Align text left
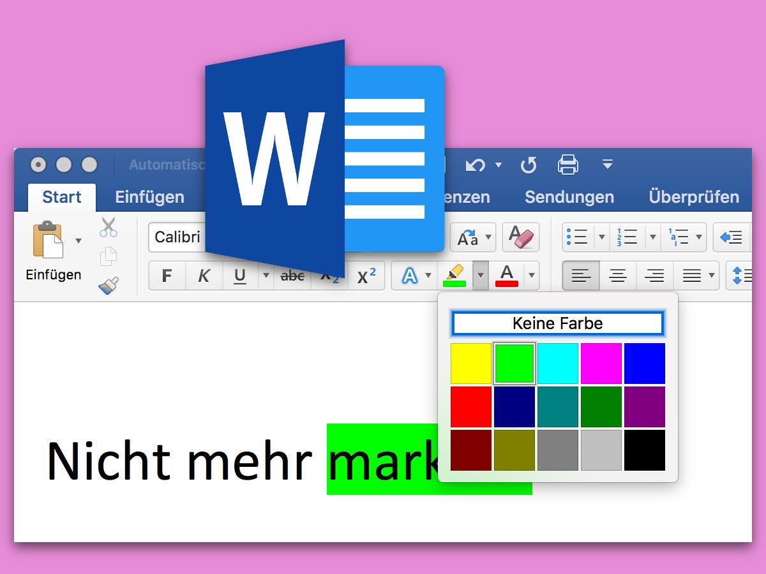The width and height of the screenshot is (766, 574). coord(581,276)
